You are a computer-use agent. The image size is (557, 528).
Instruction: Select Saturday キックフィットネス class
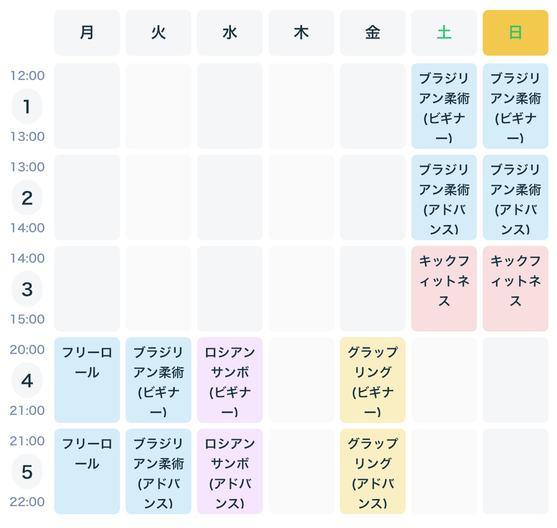444,288
